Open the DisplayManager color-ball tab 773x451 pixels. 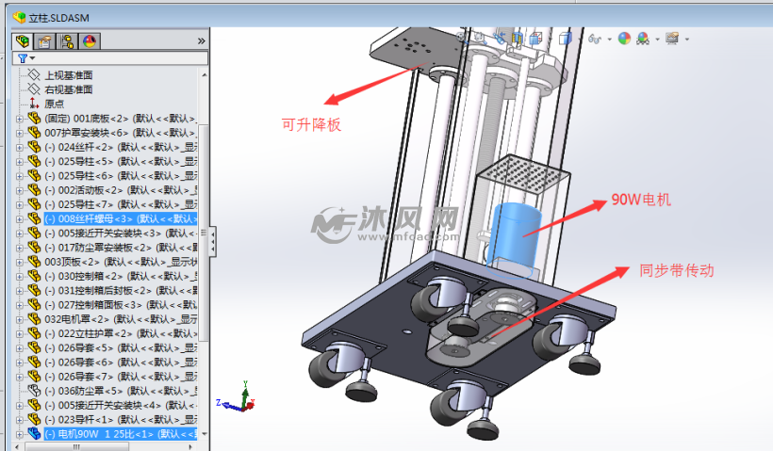coord(90,41)
